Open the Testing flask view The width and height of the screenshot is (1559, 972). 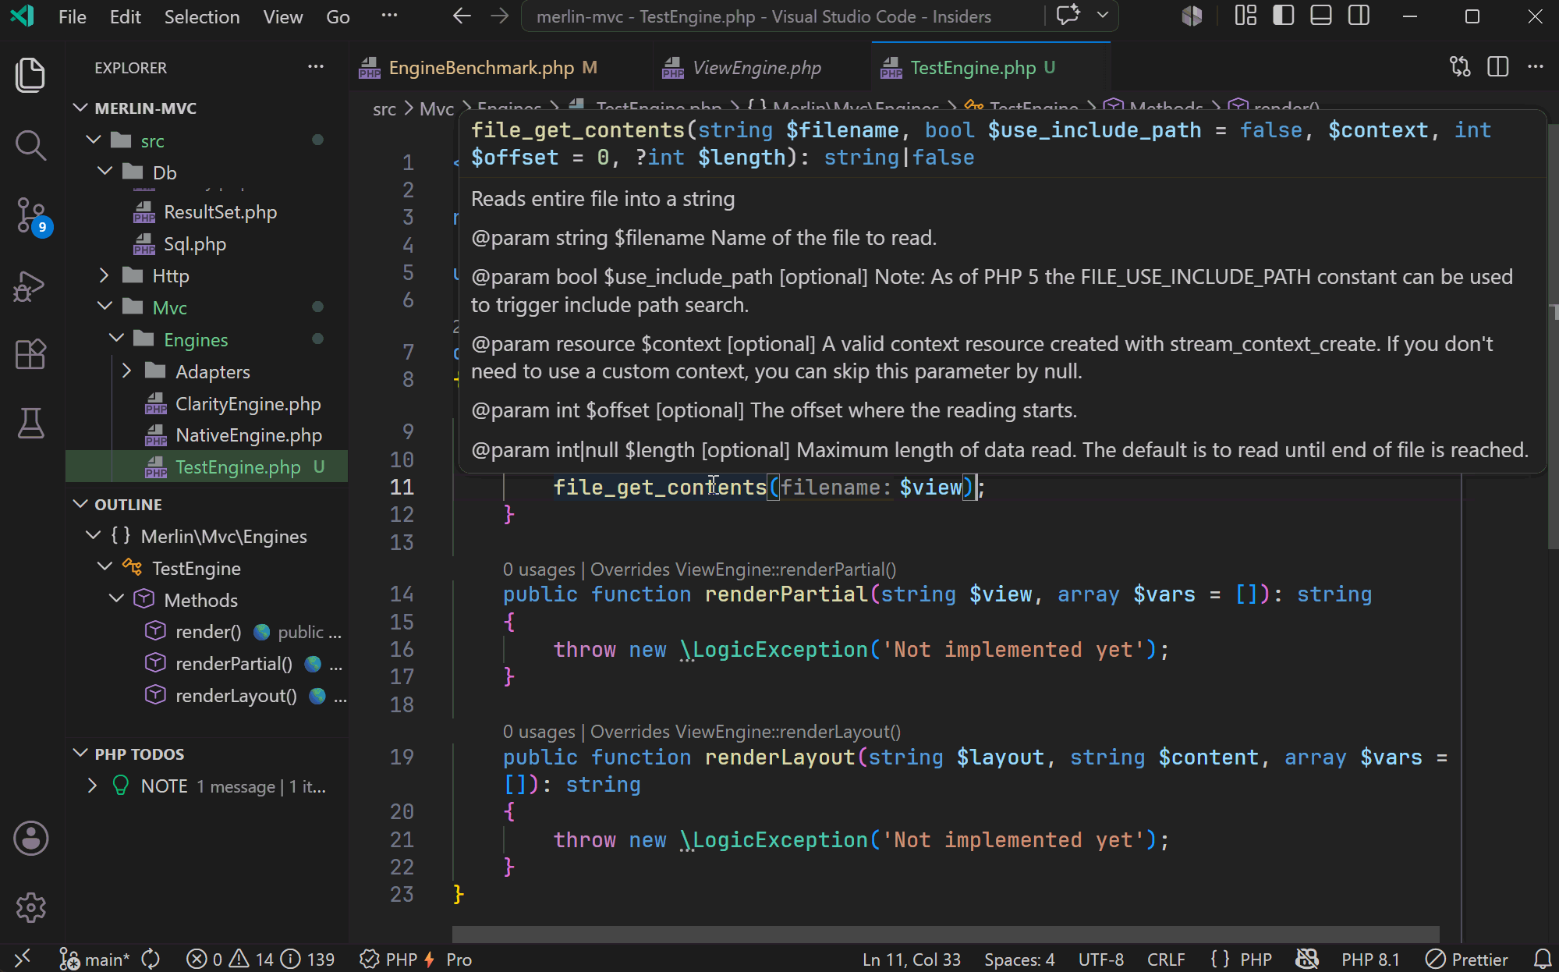[x=30, y=424]
